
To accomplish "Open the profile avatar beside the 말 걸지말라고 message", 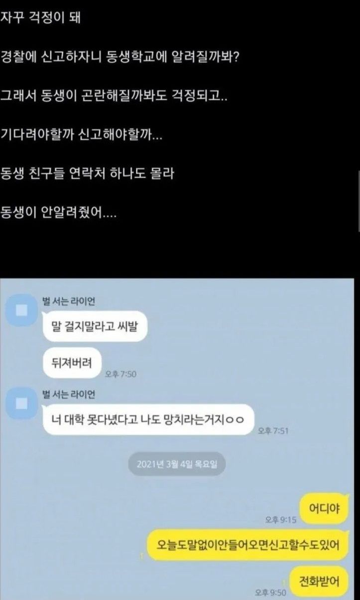I will (21, 311).
